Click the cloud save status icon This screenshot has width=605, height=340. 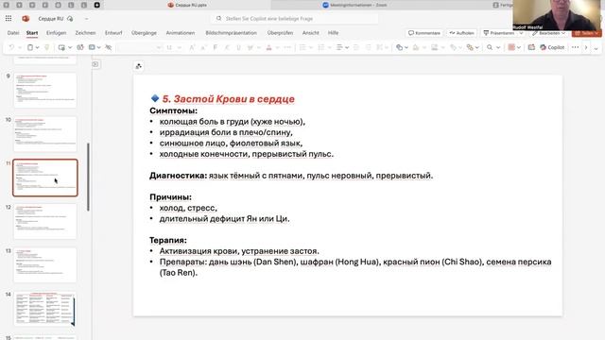click(x=70, y=19)
